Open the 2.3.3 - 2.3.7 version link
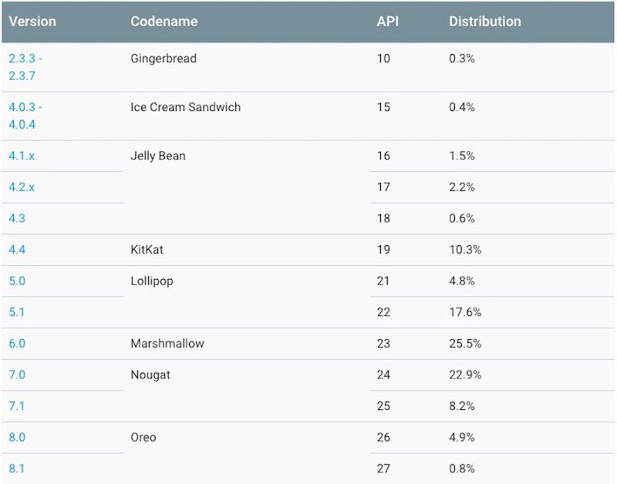 tap(25, 67)
